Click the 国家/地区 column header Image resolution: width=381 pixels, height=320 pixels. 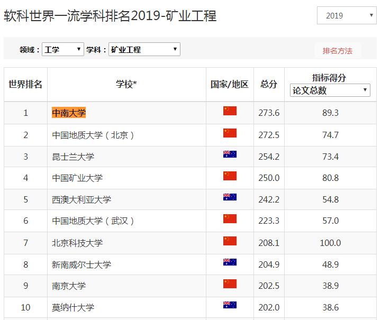(x=230, y=84)
